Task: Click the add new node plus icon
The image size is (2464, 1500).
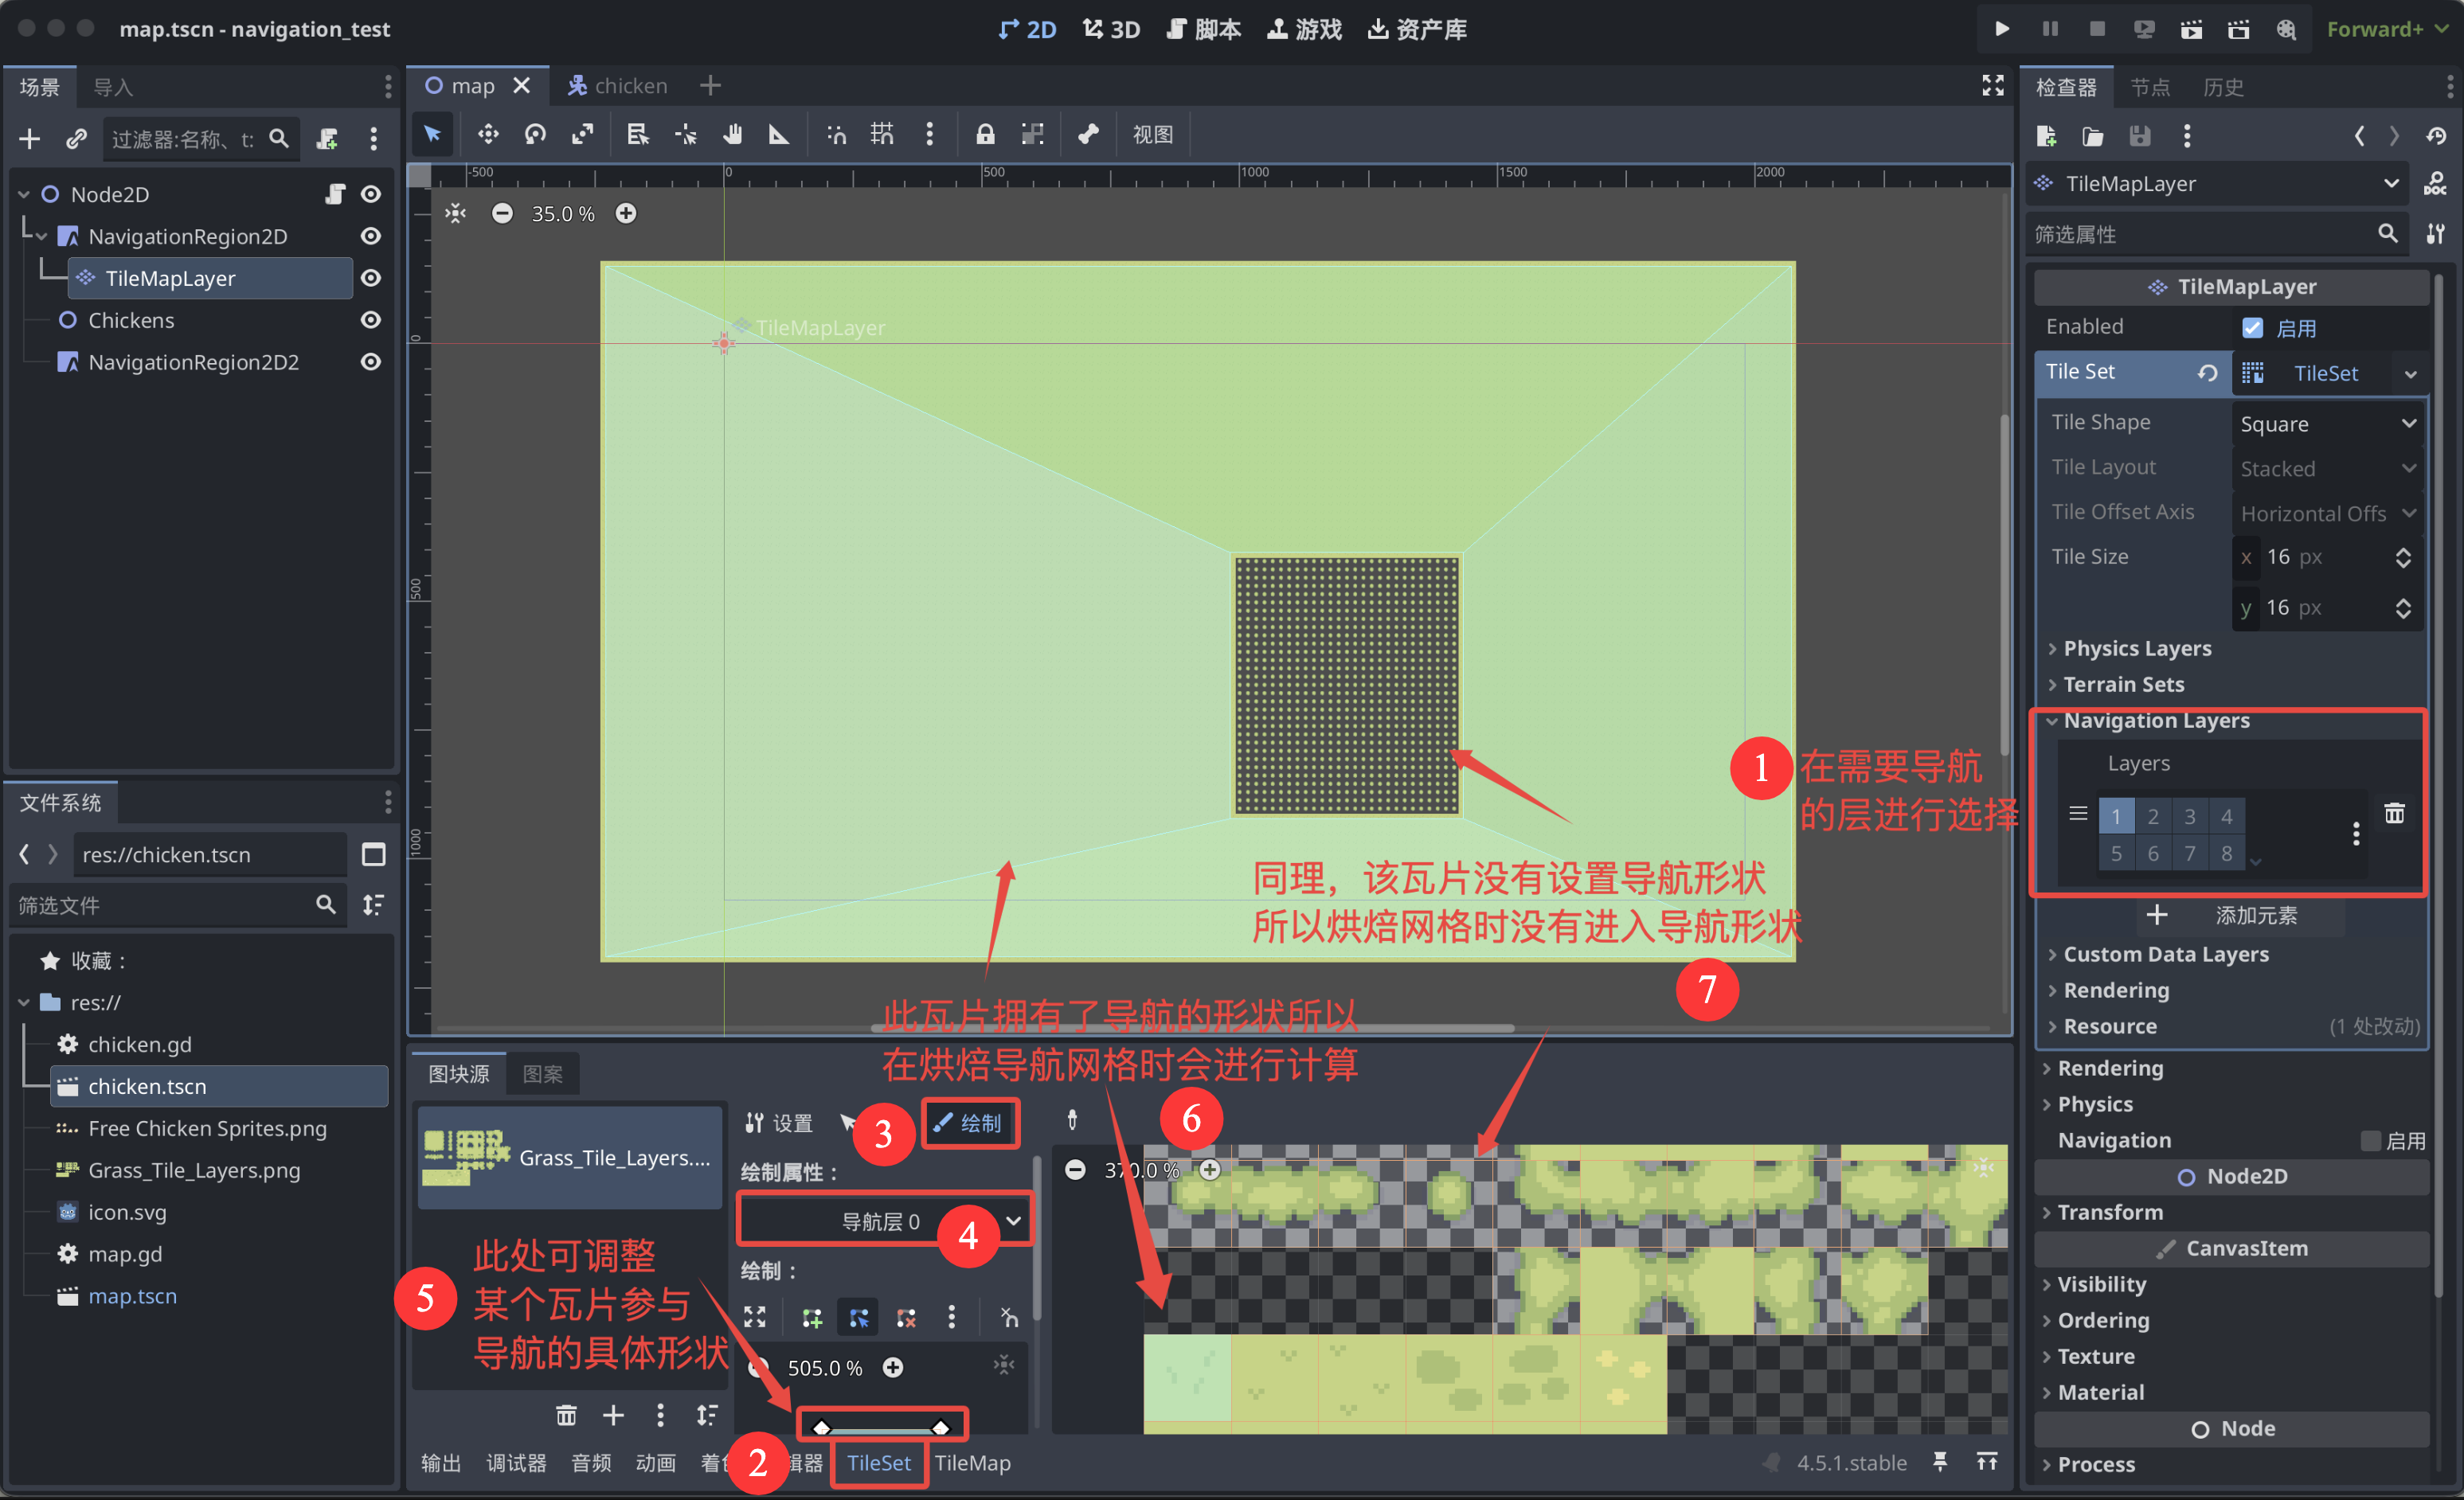Action: pyautogui.click(x=30, y=139)
